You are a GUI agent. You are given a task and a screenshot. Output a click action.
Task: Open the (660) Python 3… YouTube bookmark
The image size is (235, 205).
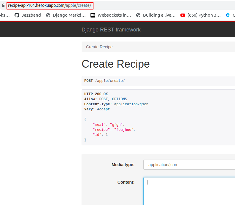tap(200, 15)
